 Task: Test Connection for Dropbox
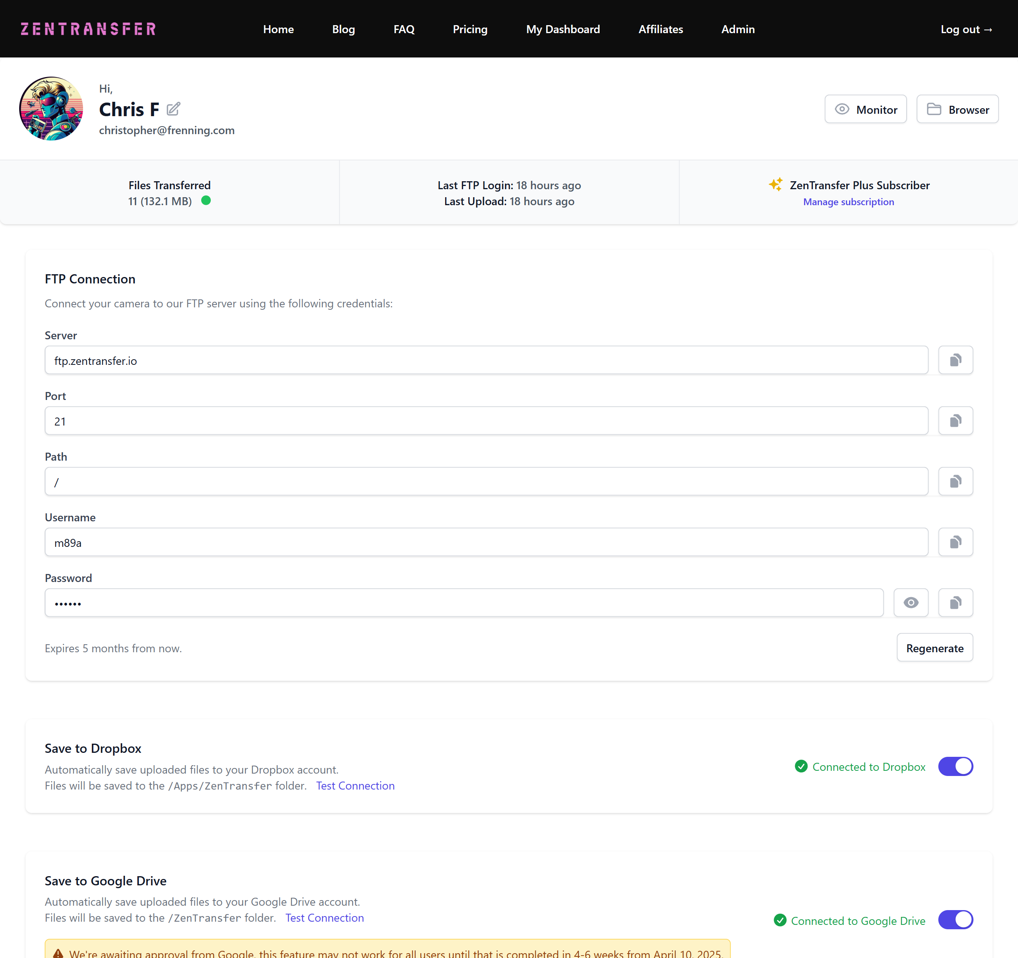point(355,786)
